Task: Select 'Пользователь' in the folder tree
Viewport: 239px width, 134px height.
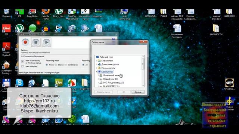Action: (108, 68)
